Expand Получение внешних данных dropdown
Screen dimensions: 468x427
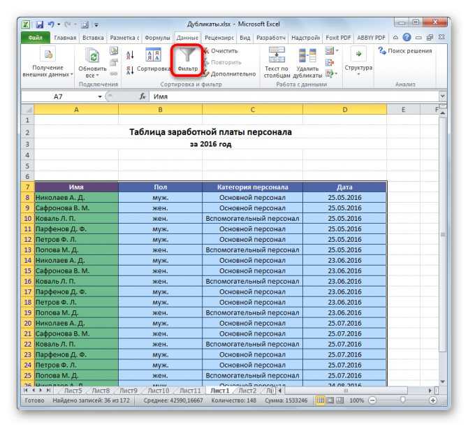72,75
